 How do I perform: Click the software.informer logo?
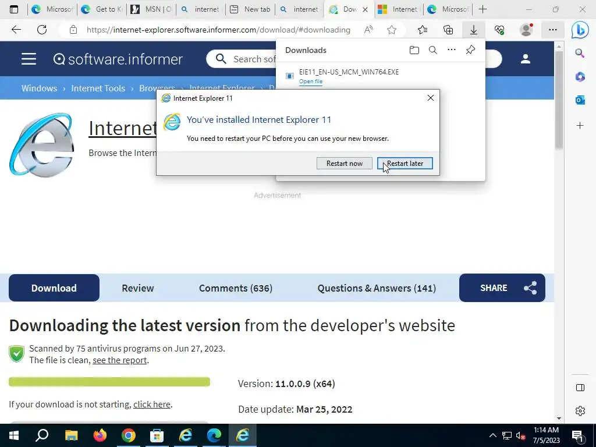coord(118,59)
